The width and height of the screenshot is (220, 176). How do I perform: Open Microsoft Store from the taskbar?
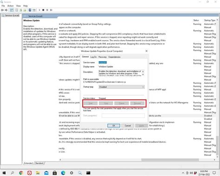pos(55,173)
